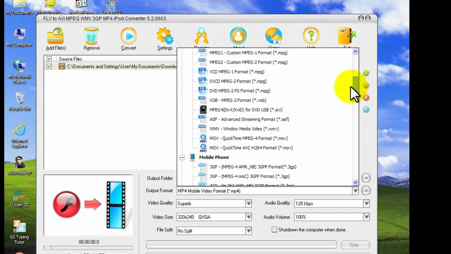Click the Source Files column header

coord(70,59)
